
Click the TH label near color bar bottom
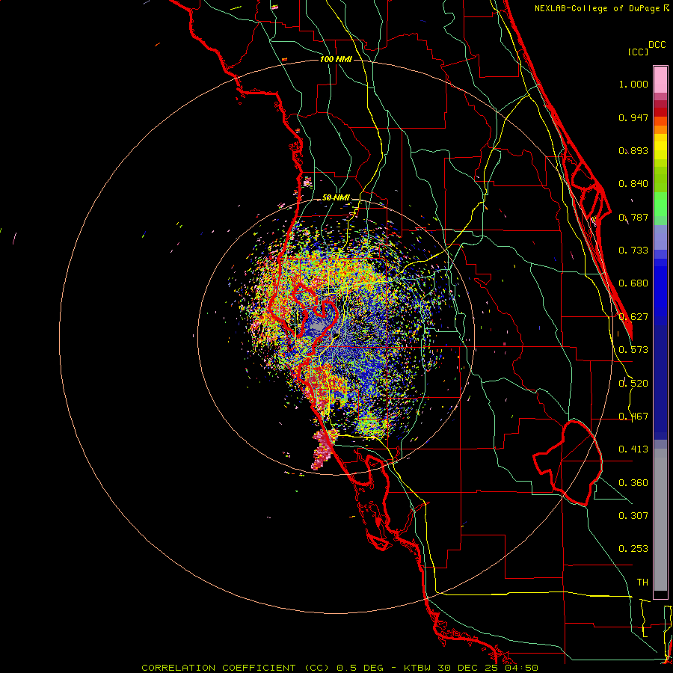point(642,583)
